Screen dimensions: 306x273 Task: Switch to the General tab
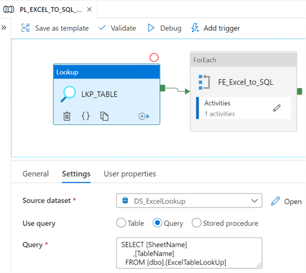tap(35, 174)
